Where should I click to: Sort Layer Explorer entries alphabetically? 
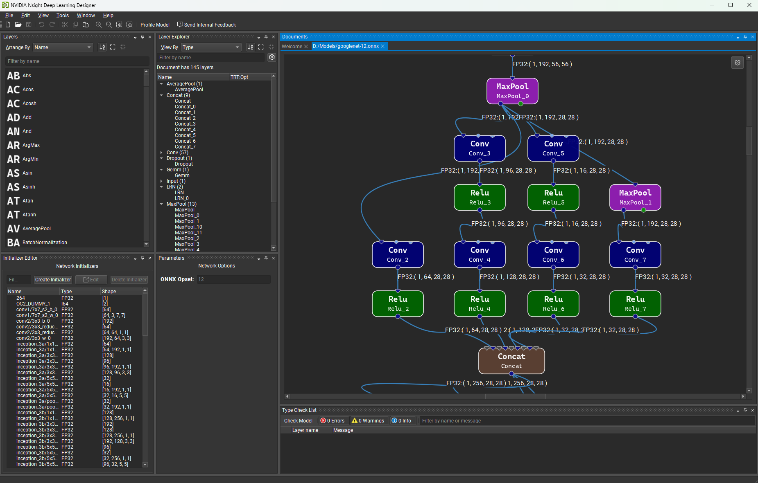[x=251, y=47]
